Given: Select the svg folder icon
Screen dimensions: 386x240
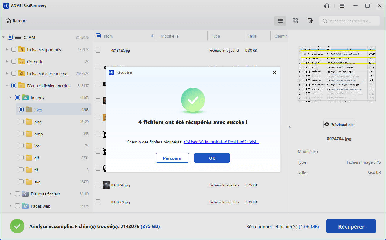Looking at the screenshot, I should [x=29, y=182].
